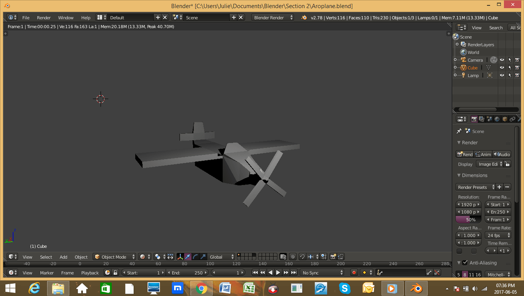Click the 50% resolution percentage slider
The image size is (524, 296).
click(468, 220)
